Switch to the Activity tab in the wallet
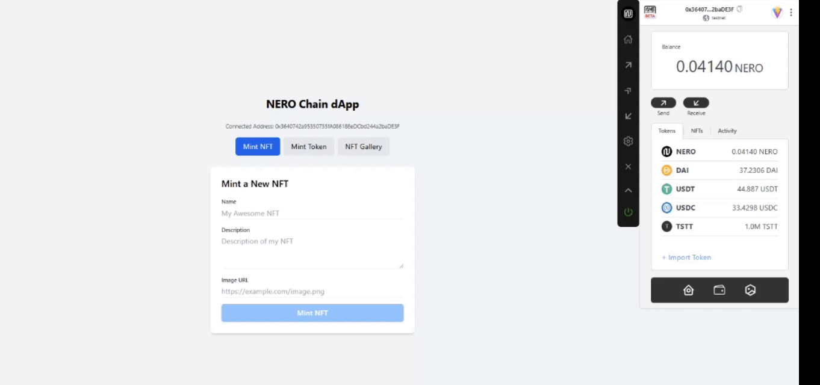 [x=727, y=131]
